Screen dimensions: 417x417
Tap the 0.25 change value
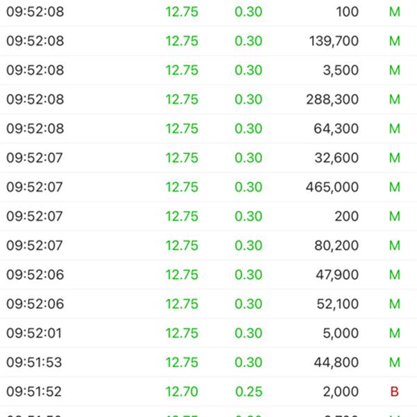(249, 391)
